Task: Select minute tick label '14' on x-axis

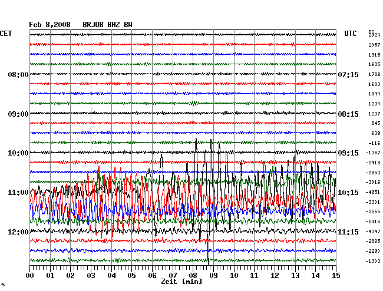Action: [x=315, y=276]
